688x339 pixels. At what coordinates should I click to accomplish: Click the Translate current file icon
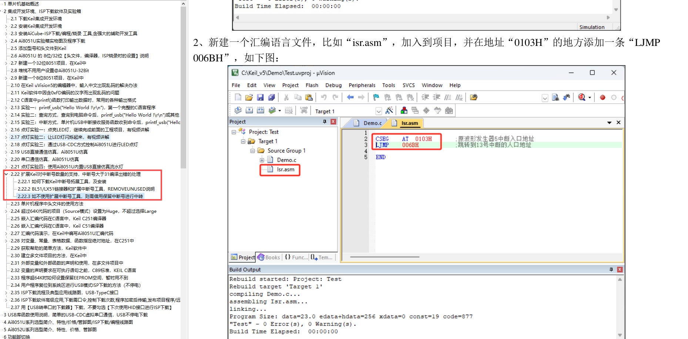click(x=238, y=110)
